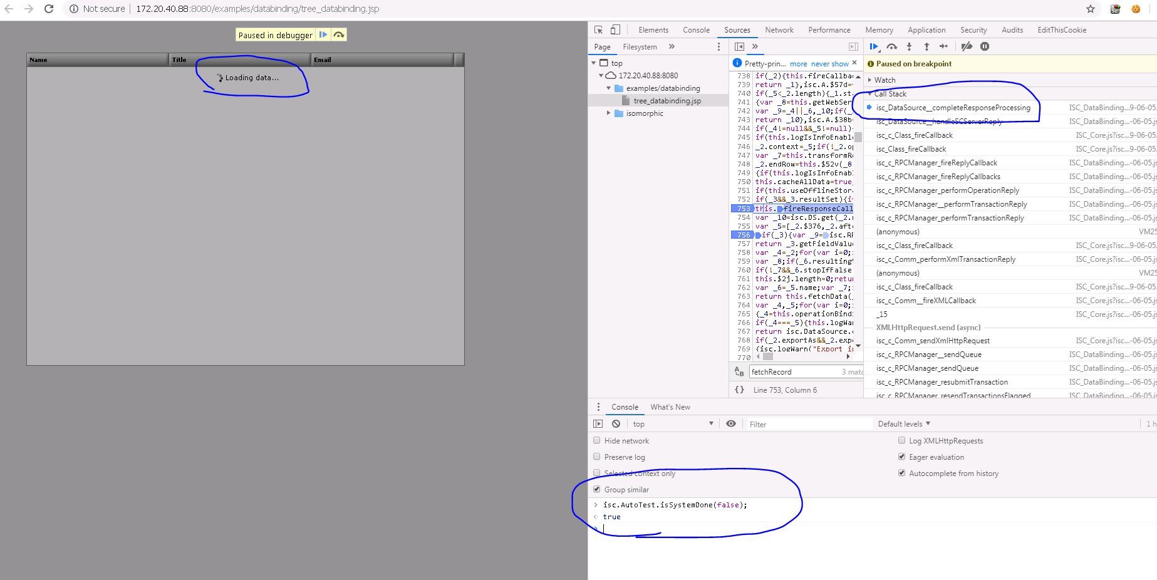The width and height of the screenshot is (1157, 580).
Task: Switch to the Network tab
Action: 779,30
